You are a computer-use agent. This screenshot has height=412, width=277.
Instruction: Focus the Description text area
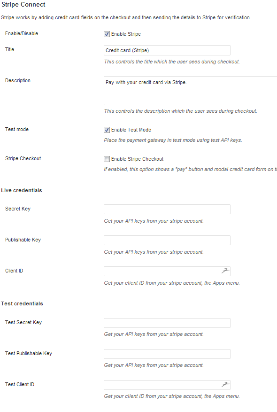click(x=190, y=91)
